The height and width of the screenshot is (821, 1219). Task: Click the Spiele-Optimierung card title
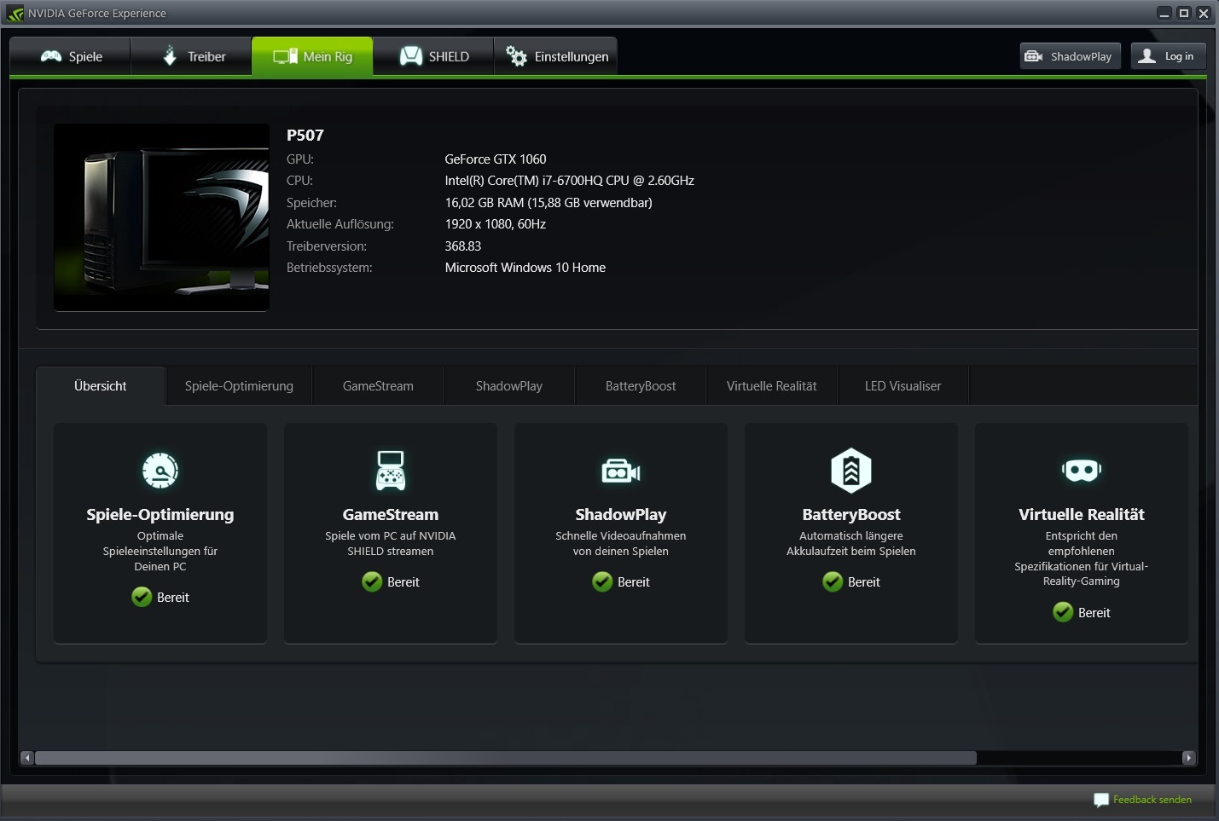coord(160,514)
